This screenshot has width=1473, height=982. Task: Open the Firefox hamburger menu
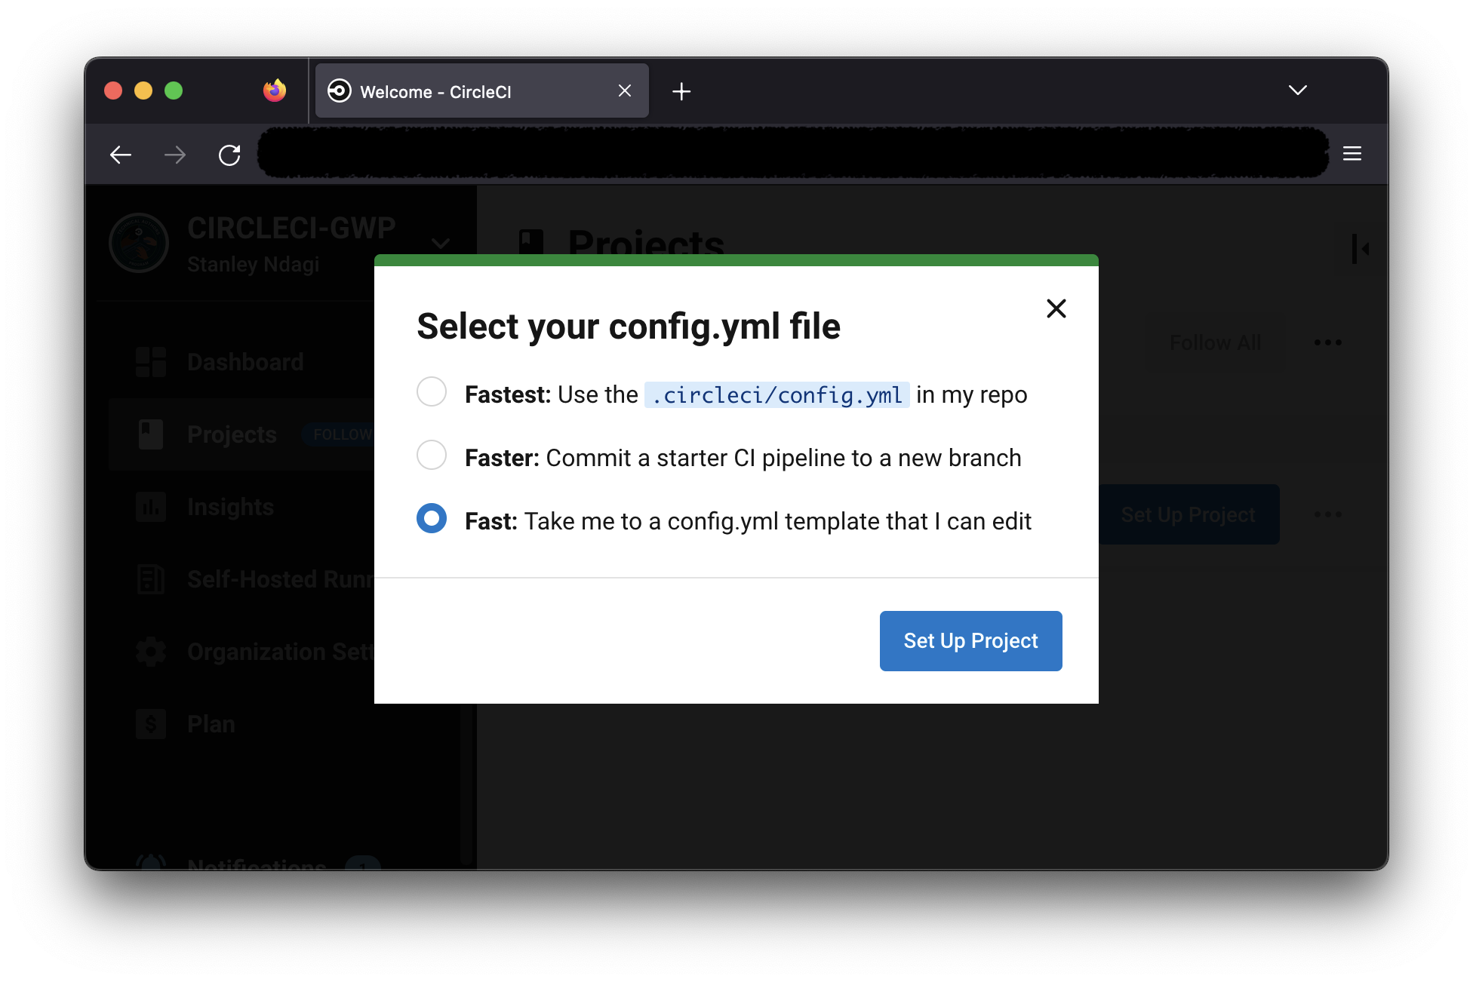1352,154
